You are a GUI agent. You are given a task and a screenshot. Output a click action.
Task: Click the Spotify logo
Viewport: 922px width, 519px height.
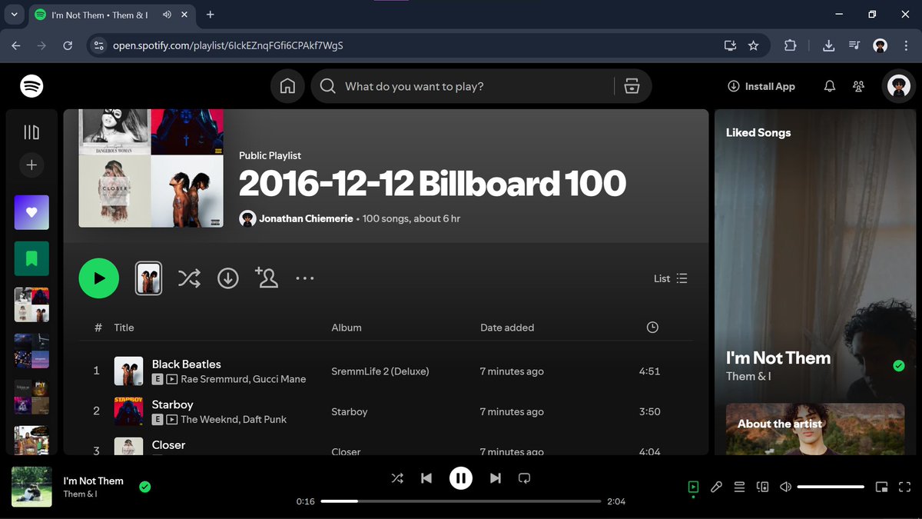pos(32,86)
